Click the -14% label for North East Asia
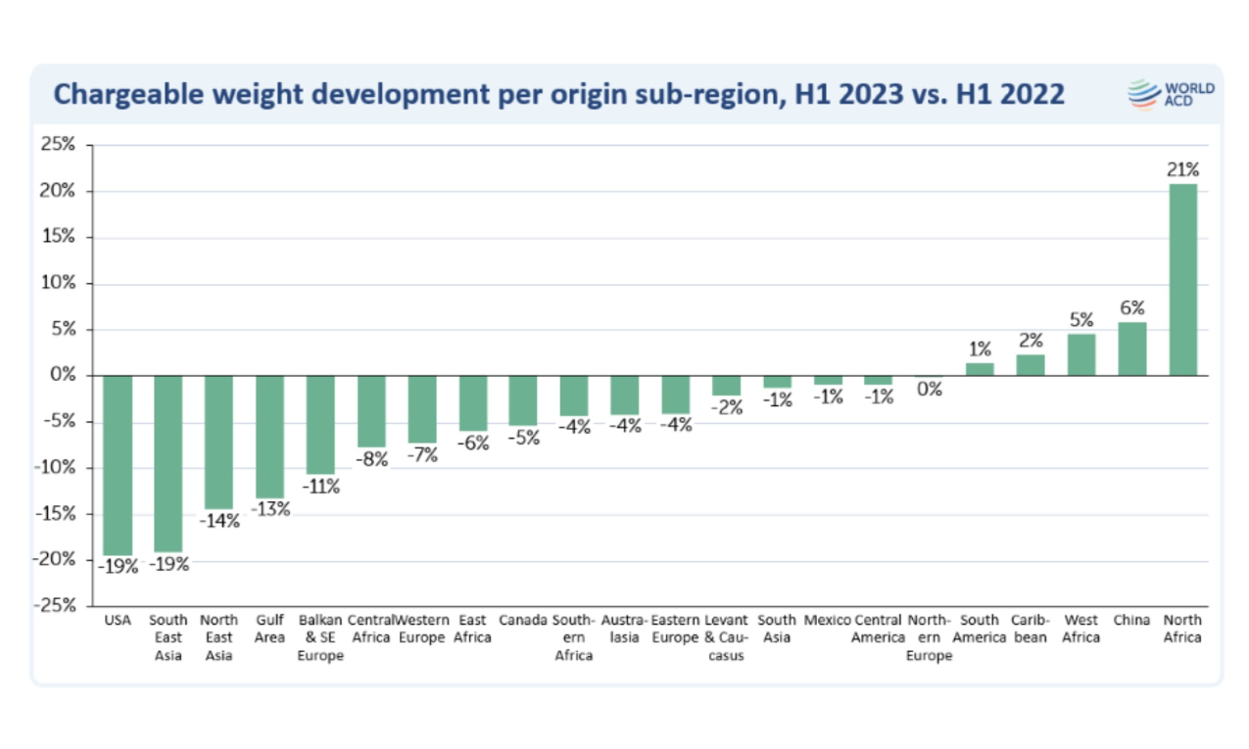Image resolution: width=1249 pixels, height=749 pixels. (x=219, y=521)
